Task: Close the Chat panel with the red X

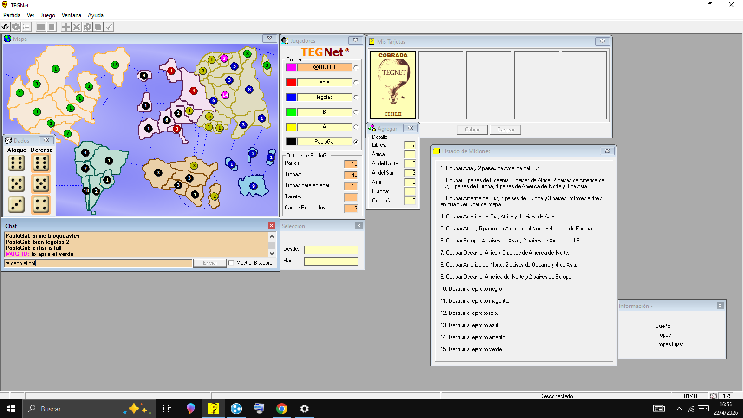Action: click(x=272, y=226)
